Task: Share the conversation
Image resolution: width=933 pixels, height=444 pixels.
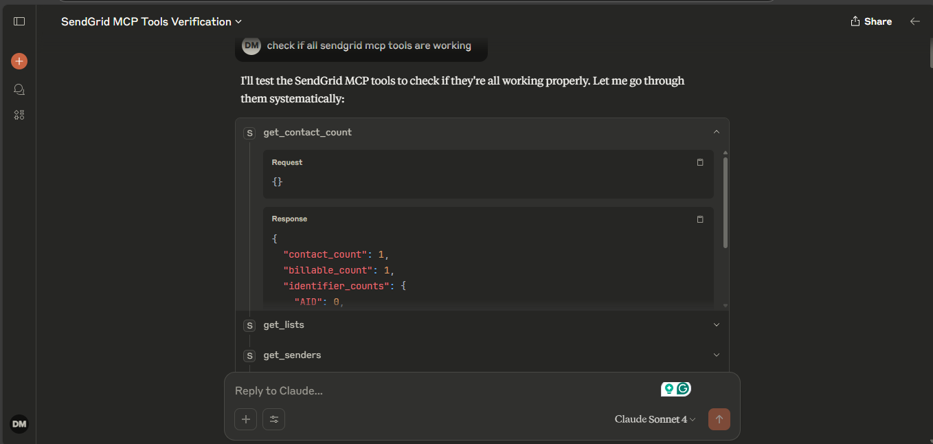Action: click(870, 21)
